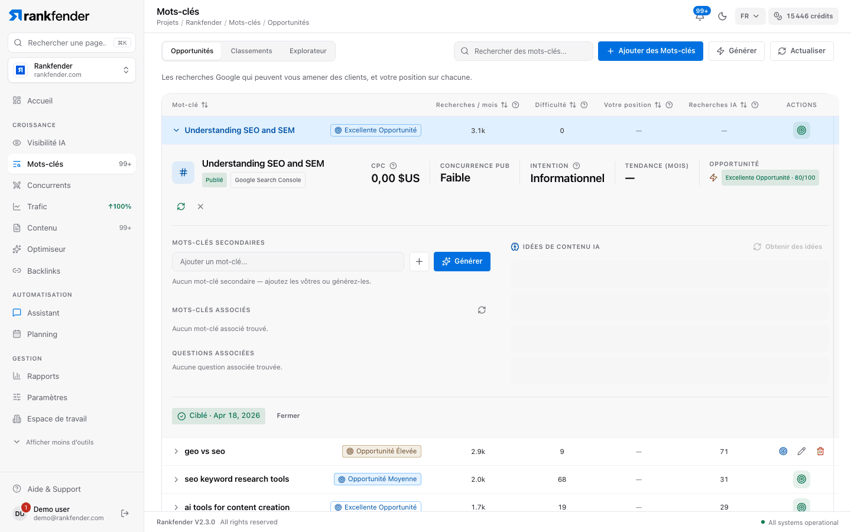The width and height of the screenshot is (851, 532).
Task: Open Backlinks in sidebar
Action: pos(72,271)
